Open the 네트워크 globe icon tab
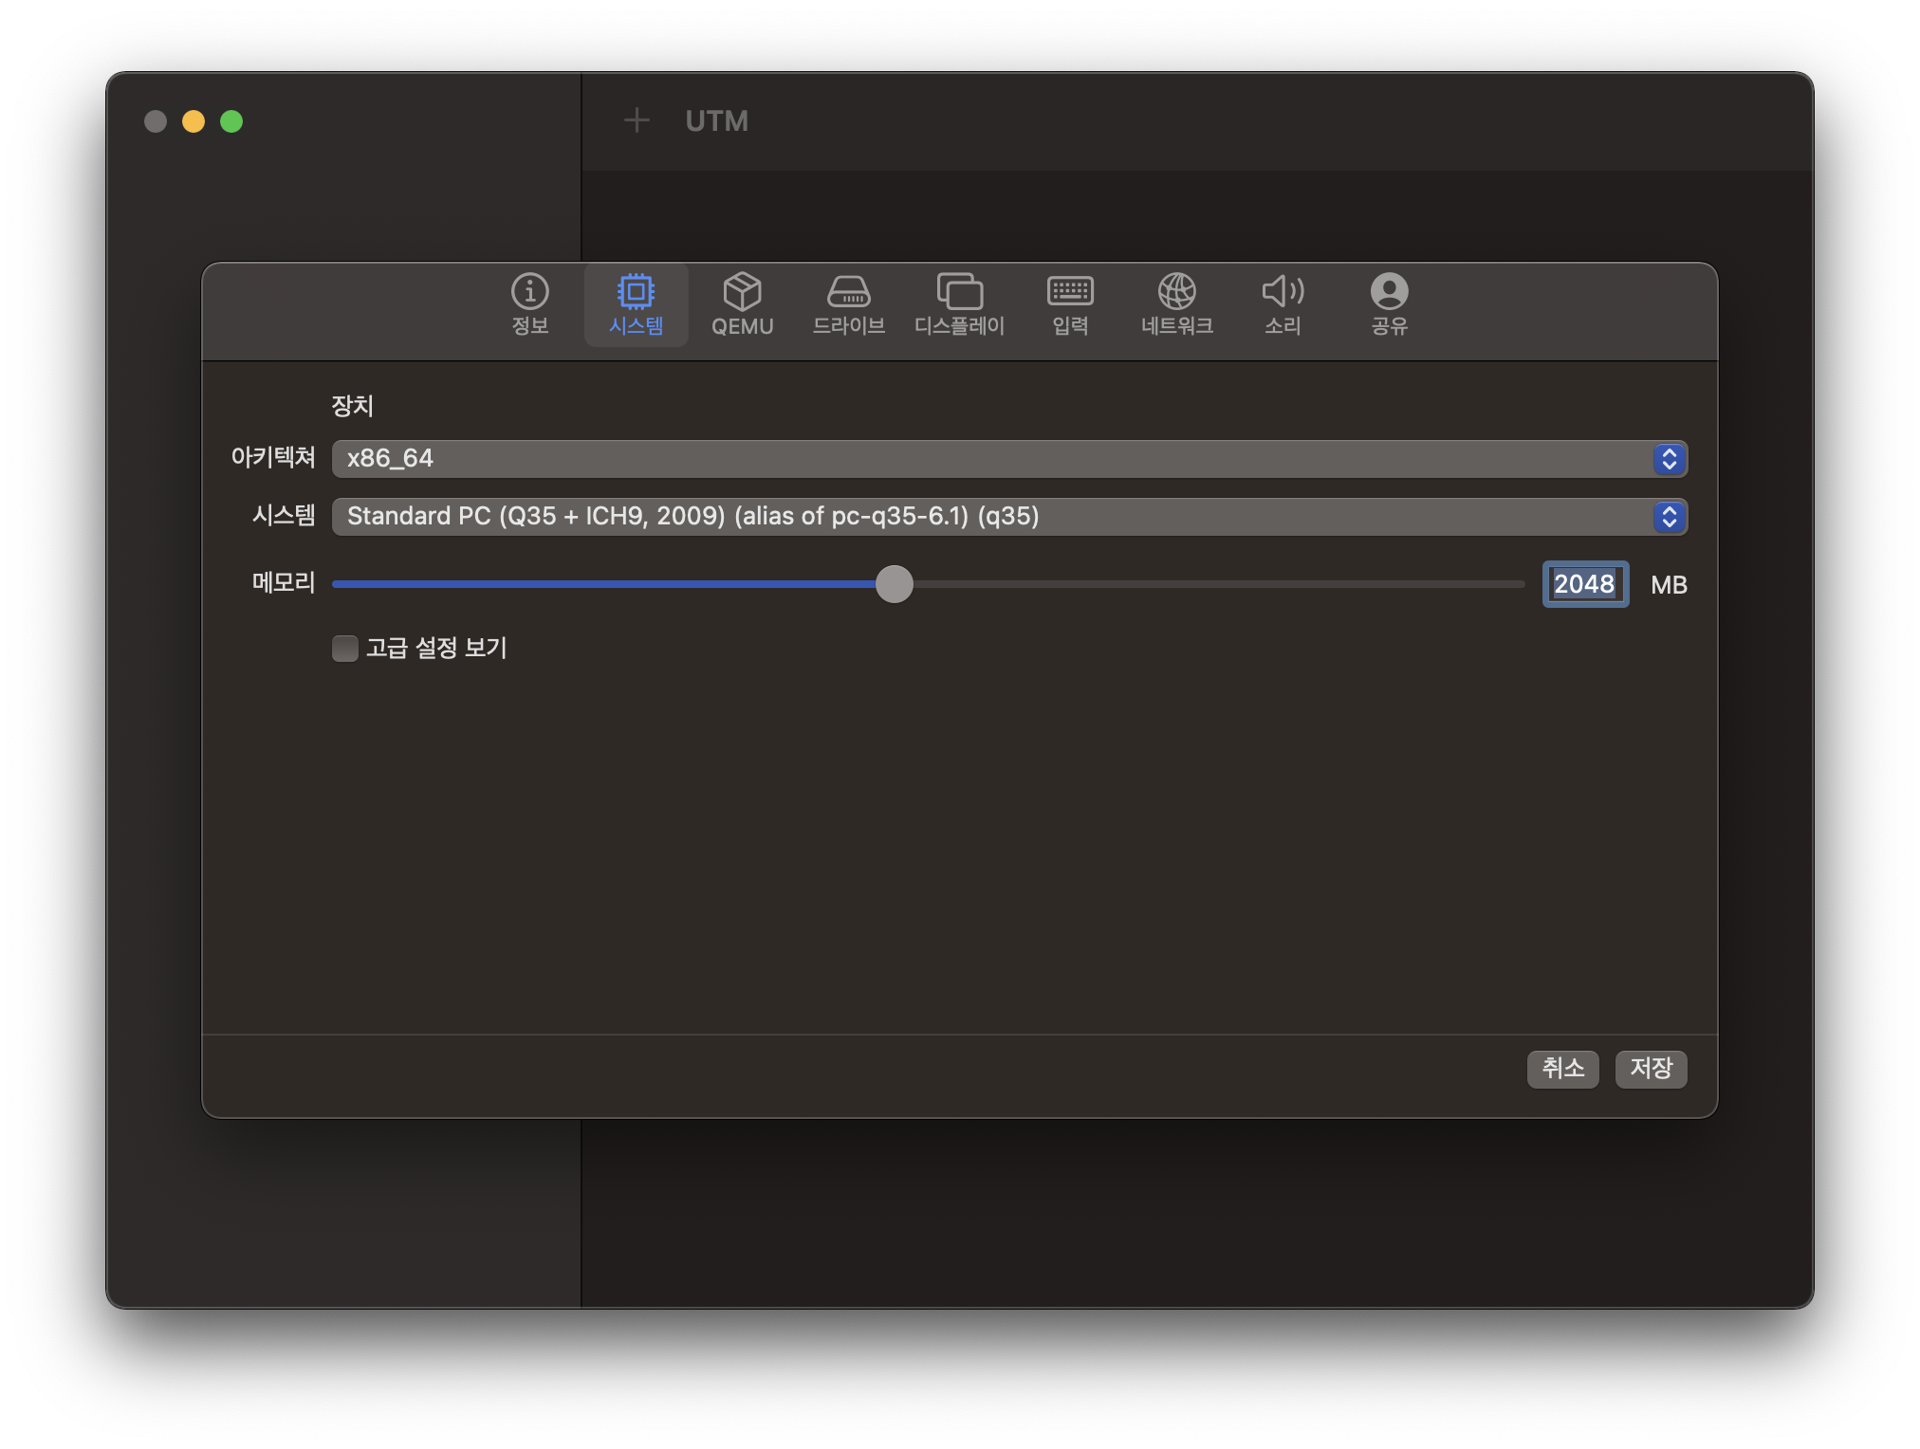The width and height of the screenshot is (1920, 1449). [x=1176, y=303]
